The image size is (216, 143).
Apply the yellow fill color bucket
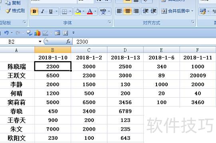click(x=78, y=12)
